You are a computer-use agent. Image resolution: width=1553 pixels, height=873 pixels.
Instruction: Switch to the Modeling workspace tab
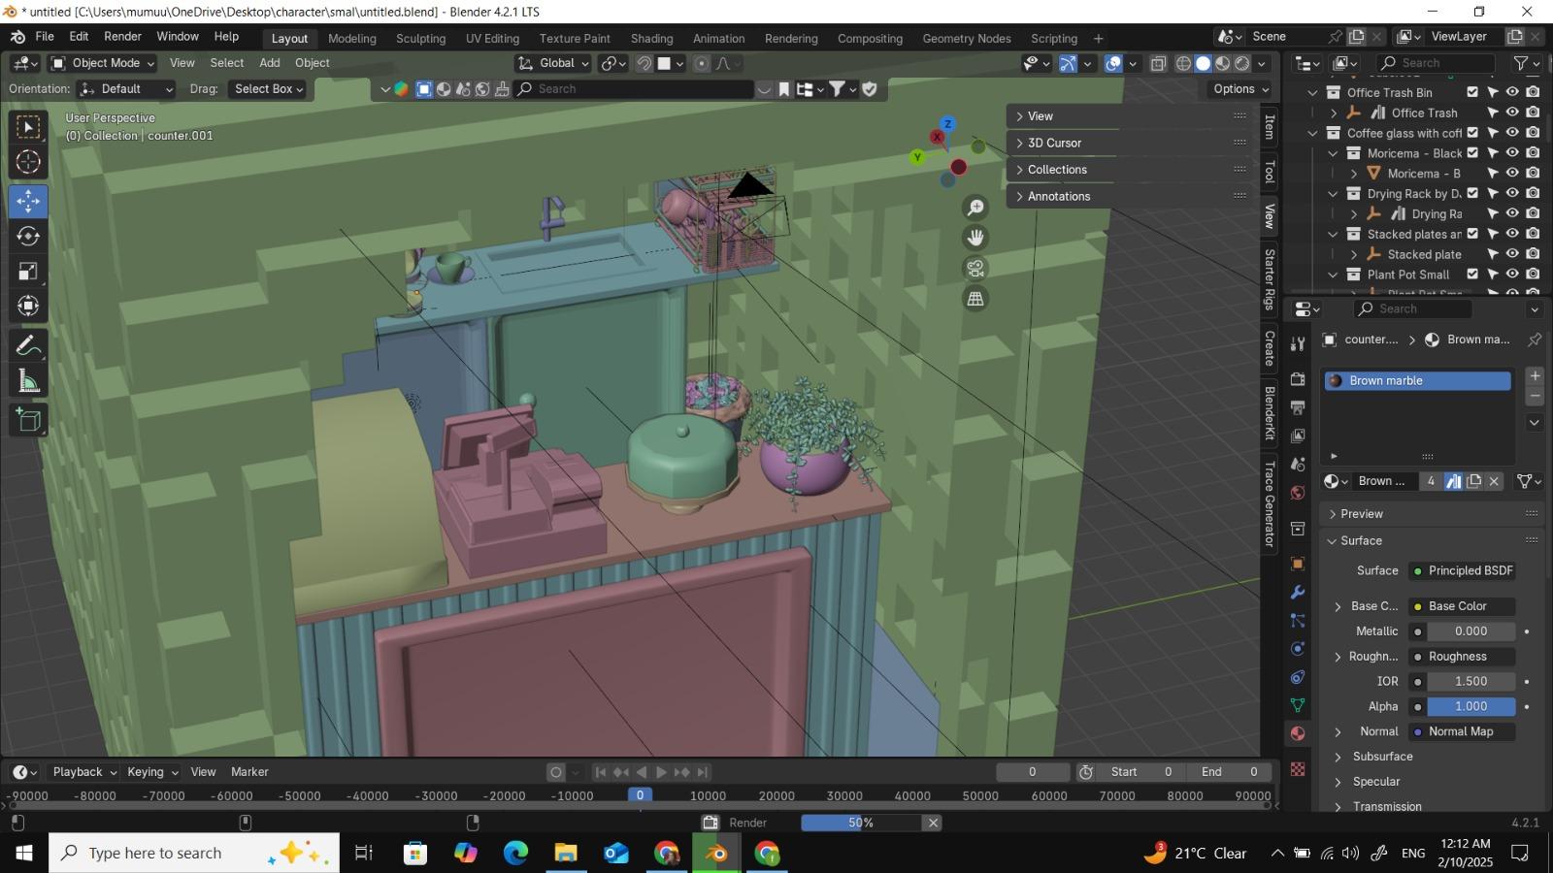click(x=351, y=39)
